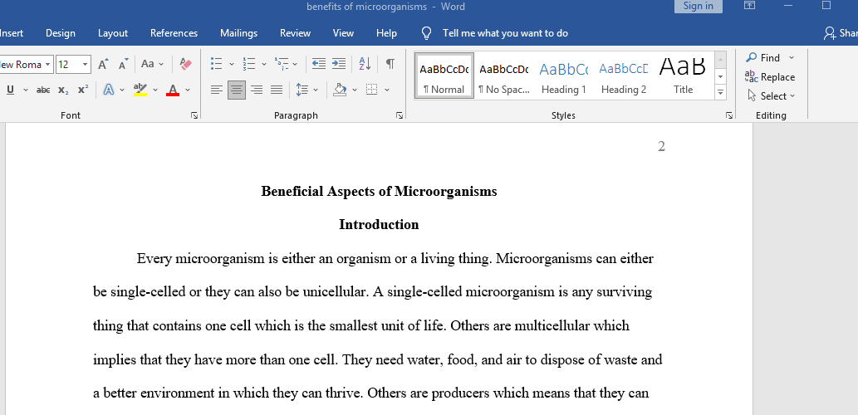Open the Design tab
858x415 pixels.
(x=60, y=33)
